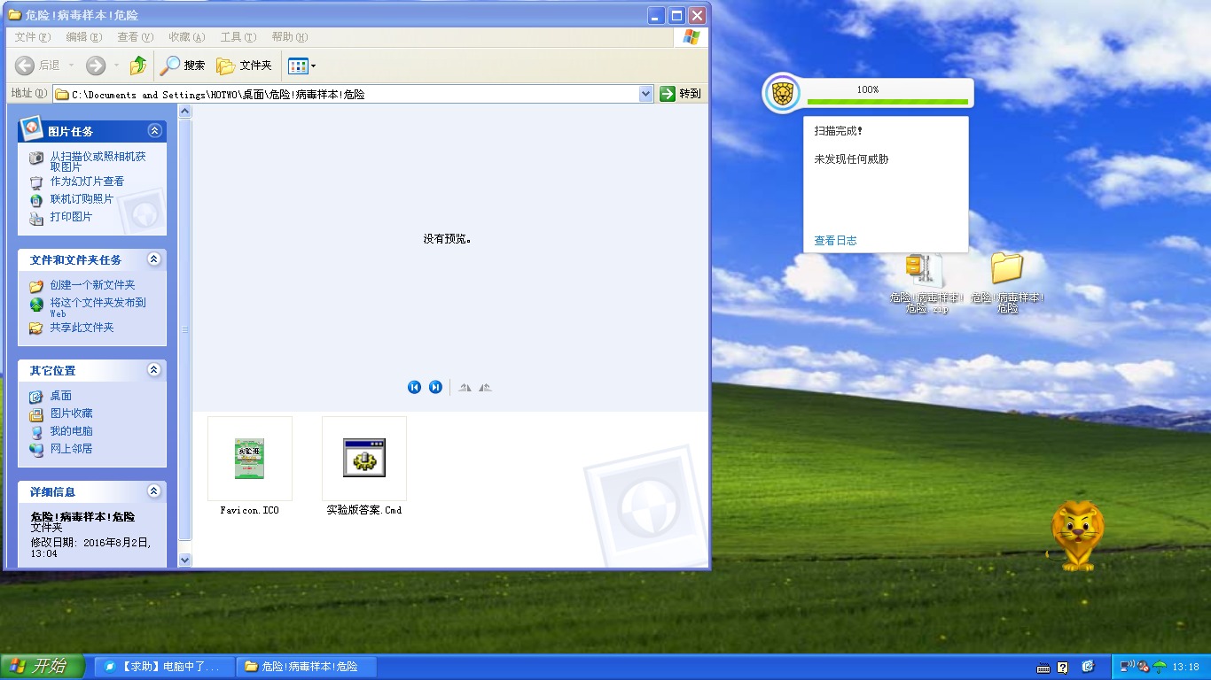1211x680 pixels.
Task: Click the 转到 Go button
Action: (681, 94)
